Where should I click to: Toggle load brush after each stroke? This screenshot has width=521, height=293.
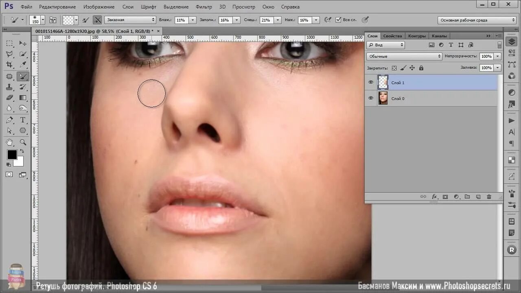click(85, 20)
